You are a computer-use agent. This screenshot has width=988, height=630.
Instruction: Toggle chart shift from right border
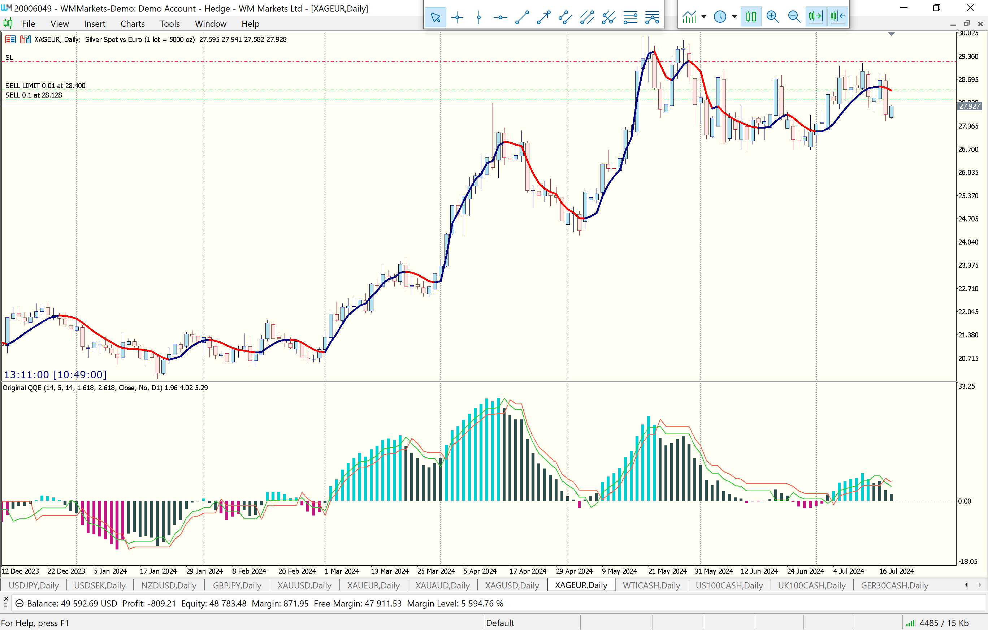pyautogui.click(x=837, y=16)
